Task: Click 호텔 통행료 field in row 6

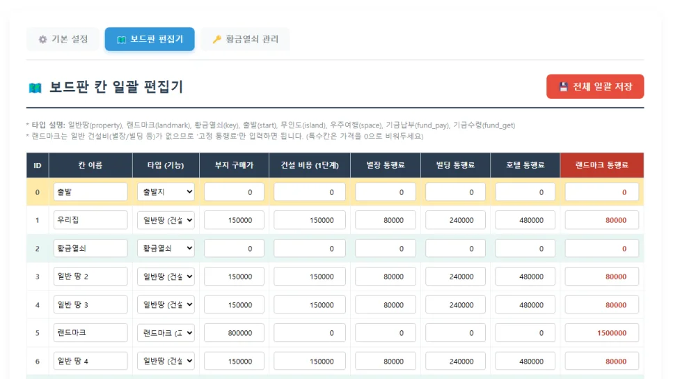Action: [525, 361]
